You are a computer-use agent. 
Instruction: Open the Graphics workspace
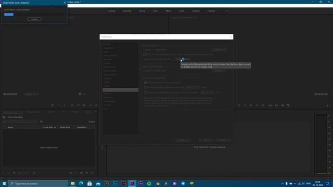[196, 11]
